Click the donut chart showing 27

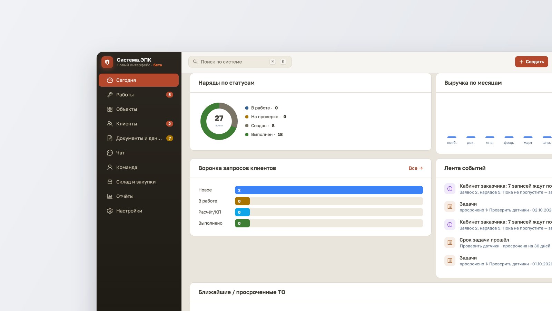[219, 121]
